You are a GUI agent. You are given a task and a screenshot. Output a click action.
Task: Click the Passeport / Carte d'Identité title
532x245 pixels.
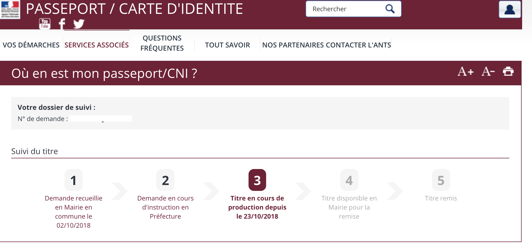135,9
